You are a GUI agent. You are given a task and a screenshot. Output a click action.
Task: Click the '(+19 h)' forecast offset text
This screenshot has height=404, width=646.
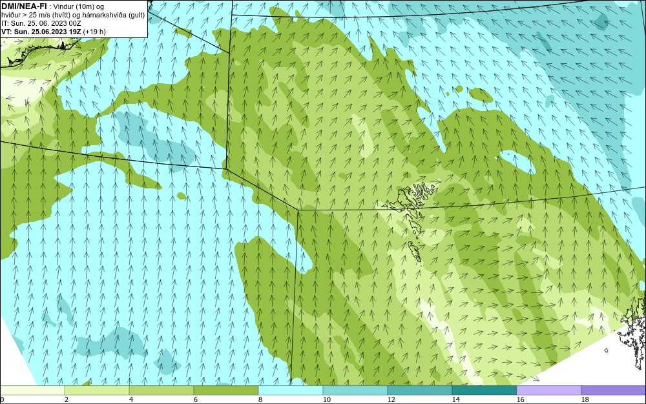coord(94,32)
